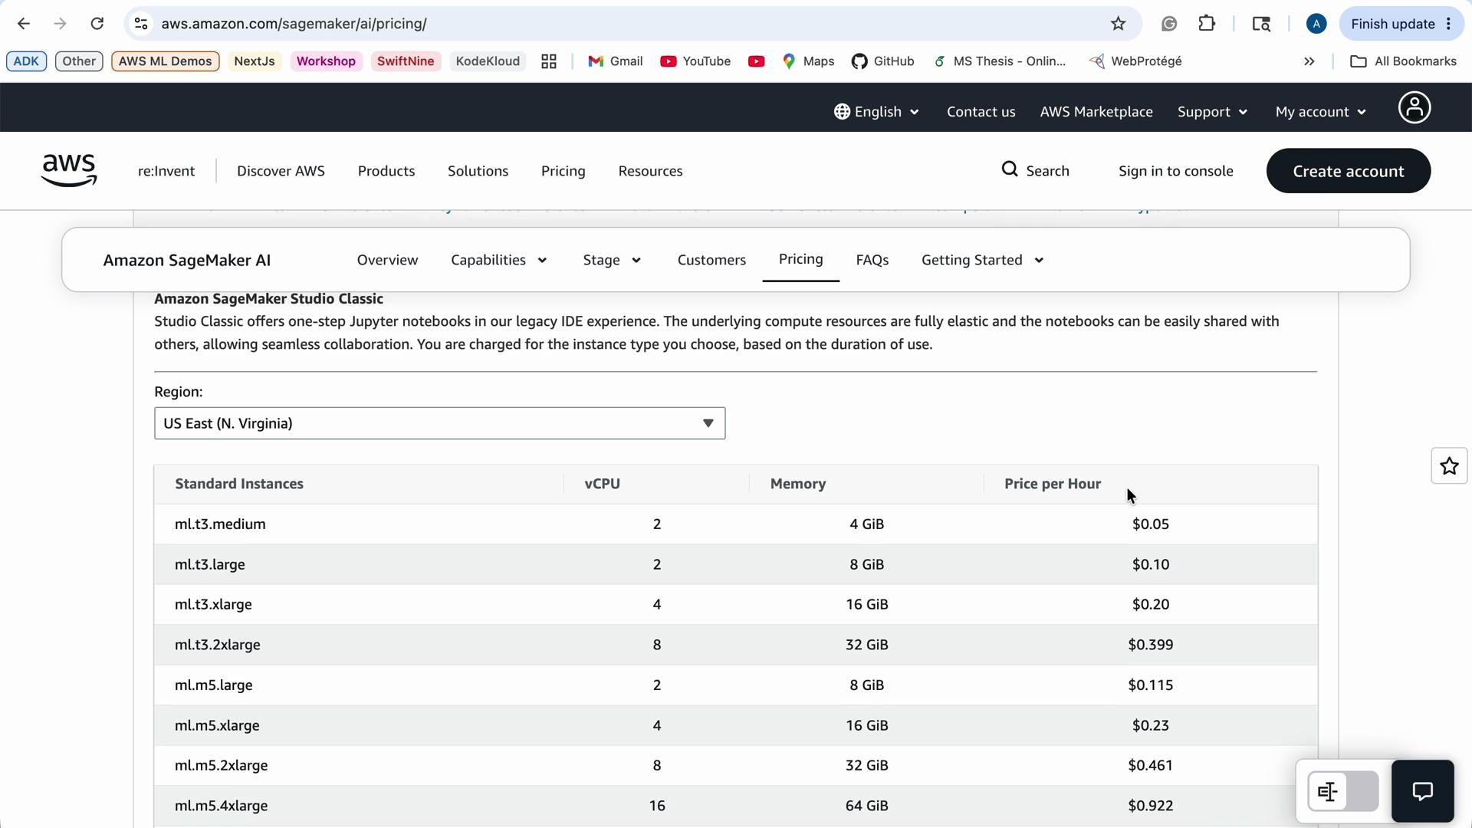Open the chat bubble widget

point(1423,791)
